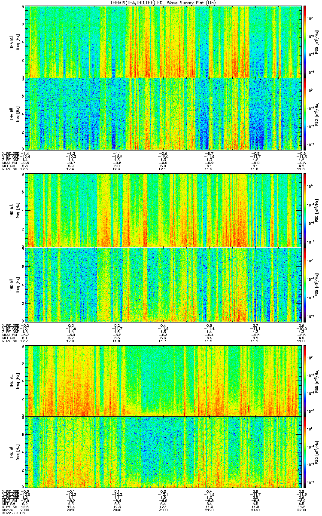Image resolution: width=322 pixels, height=516 pixels.
Task: Click the color bar beside THD B-perpendicular panel
Action: 305,210
